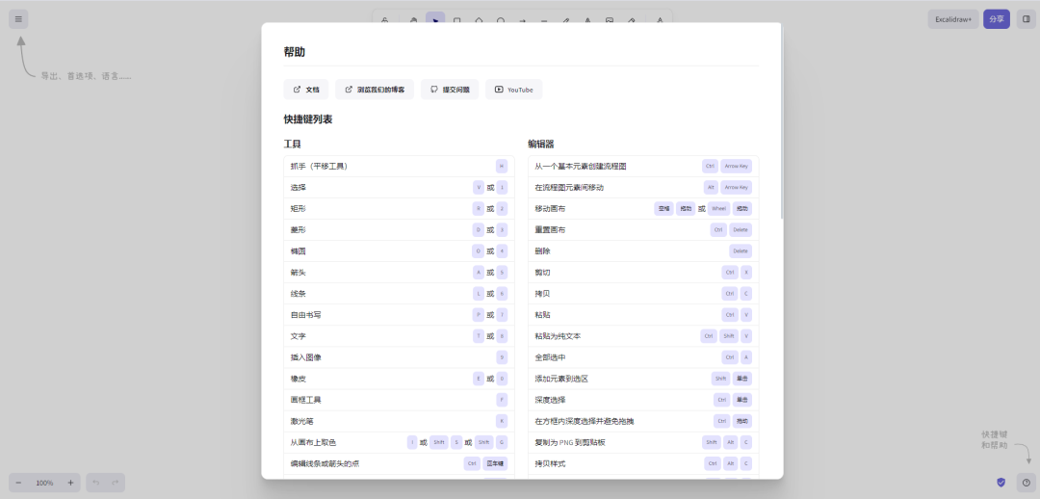Click the shield encryption icon
The width and height of the screenshot is (1040, 499).
pyautogui.click(x=1001, y=482)
